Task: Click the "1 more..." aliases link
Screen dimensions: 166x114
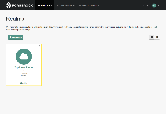Action: coord(24,76)
